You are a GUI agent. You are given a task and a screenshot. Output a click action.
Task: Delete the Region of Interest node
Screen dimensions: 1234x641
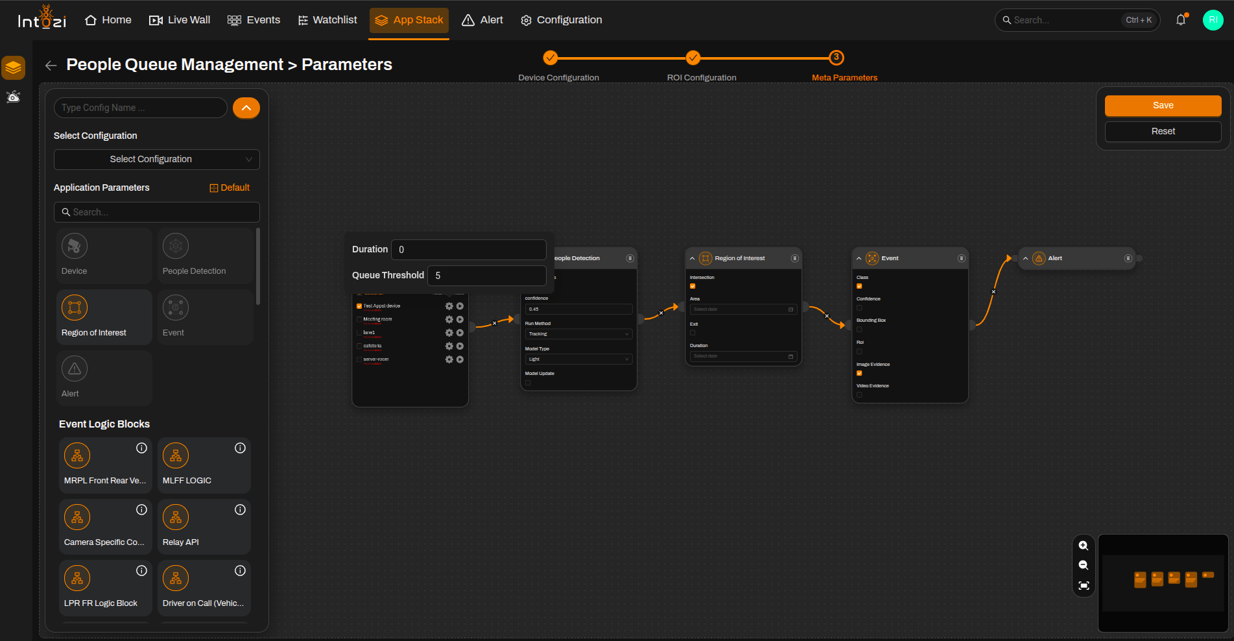pyautogui.click(x=794, y=258)
